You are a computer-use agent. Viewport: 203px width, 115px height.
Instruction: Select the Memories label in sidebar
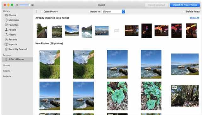(14, 20)
